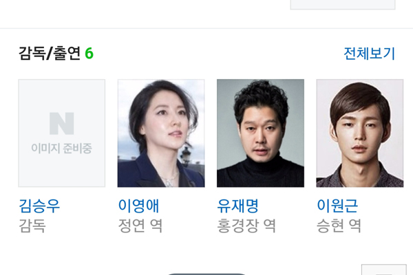This screenshot has height=275, width=413.
Task: Click the partially visible box at top right
Action: click(x=343, y=5)
